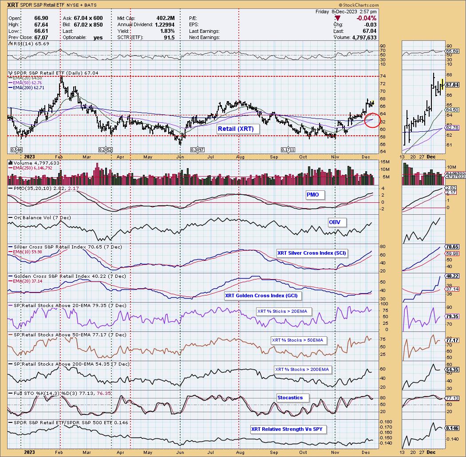The width and height of the screenshot is (466, 457).
Task: Click the 'Friday 8-Dec-2023 2:57 pm' timestamp
Action: [346, 12]
